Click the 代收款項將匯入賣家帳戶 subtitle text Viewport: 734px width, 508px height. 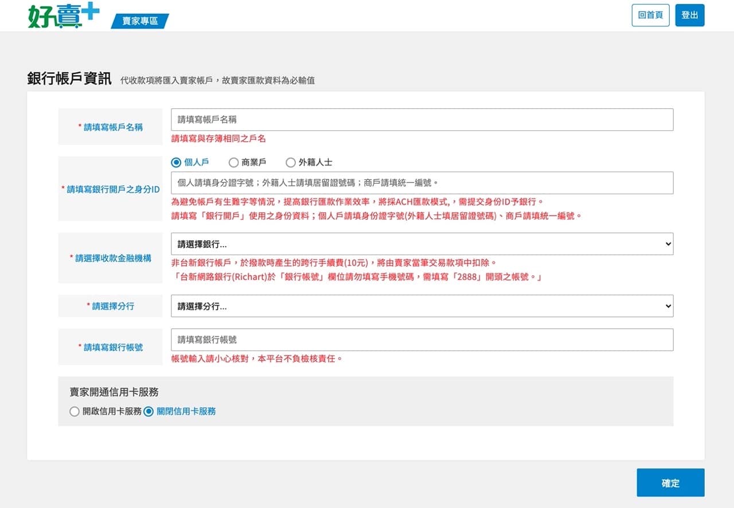pyautogui.click(x=217, y=81)
